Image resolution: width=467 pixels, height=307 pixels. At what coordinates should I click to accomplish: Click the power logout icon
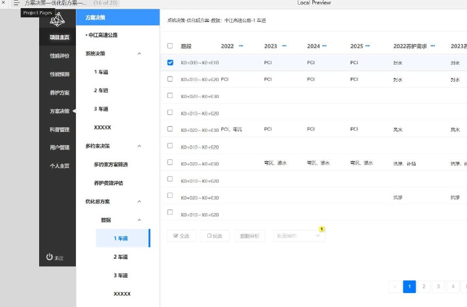[49, 257]
